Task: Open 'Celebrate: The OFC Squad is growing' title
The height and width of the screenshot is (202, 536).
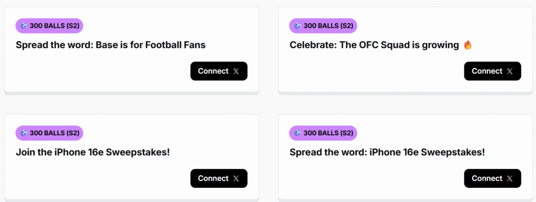Action: coord(374,45)
